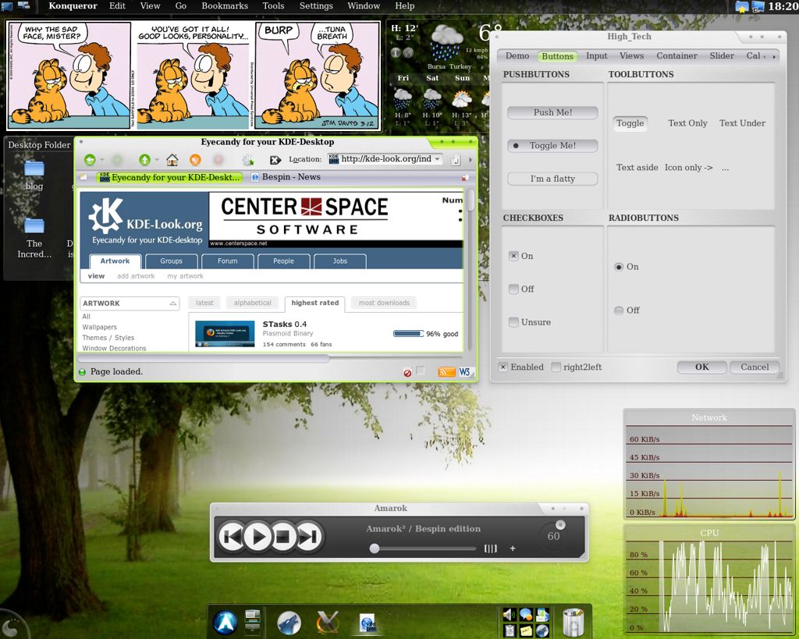Open the clipboard tray icon
This screenshot has height=639, width=799.
pos(509,631)
